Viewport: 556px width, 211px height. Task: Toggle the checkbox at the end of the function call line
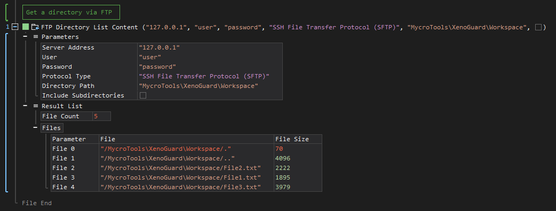(x=538, y=27)
